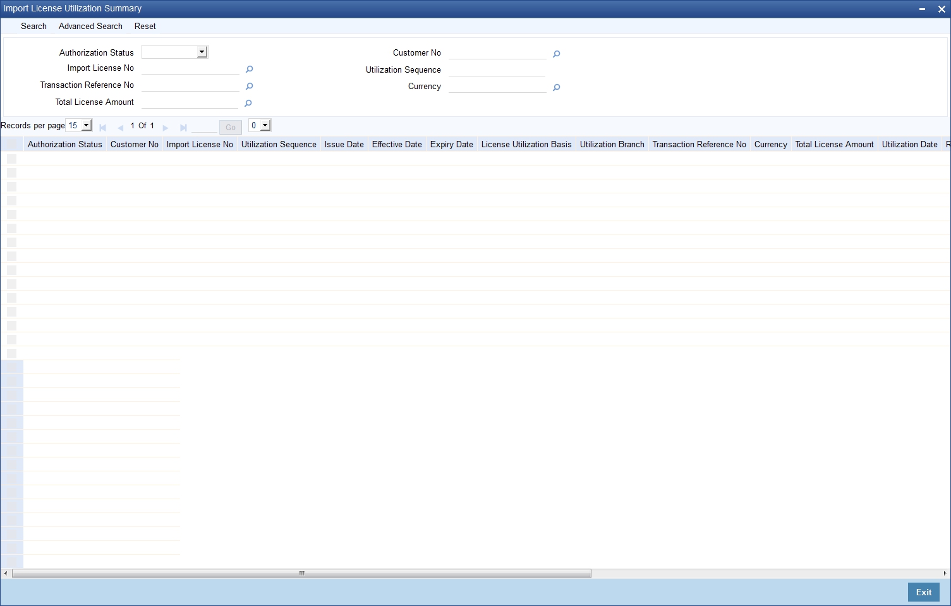
Task: Click Reset to clear criteria
Action: pos(145,26)
